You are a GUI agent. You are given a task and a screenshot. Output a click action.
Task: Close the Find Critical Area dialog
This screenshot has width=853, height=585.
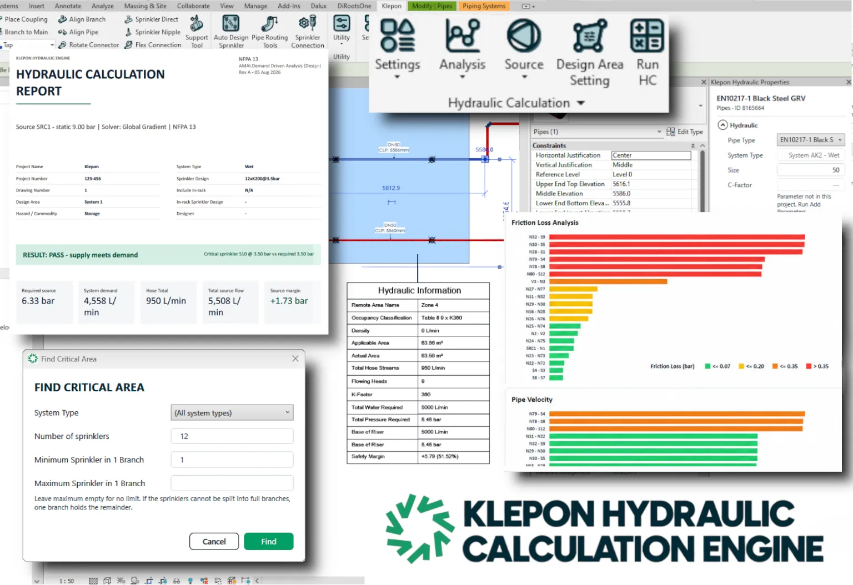pos(295,359)
